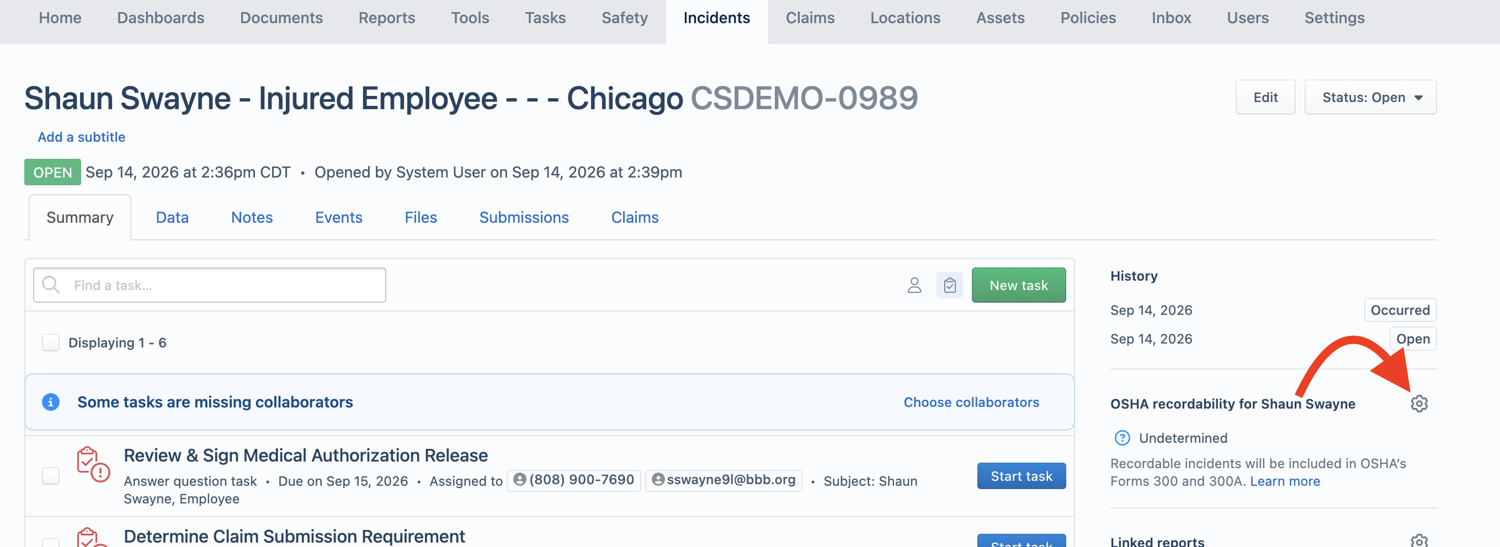The height and width of the screenshot is (547, 1500).
Task: Click the Find a task search field
Action: (x=210, y=285)
